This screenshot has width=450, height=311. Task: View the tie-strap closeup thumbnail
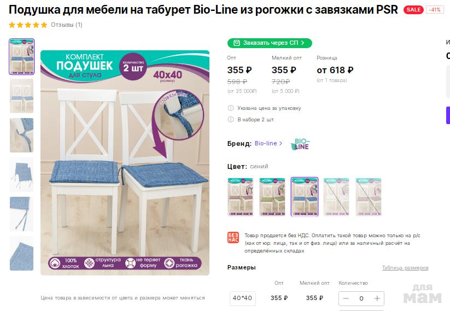(x=21, y=135)
